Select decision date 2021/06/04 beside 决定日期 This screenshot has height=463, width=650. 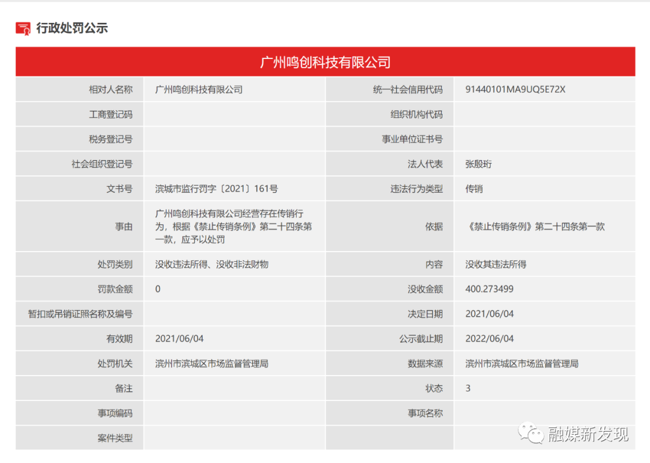click(x=489, y=314)
